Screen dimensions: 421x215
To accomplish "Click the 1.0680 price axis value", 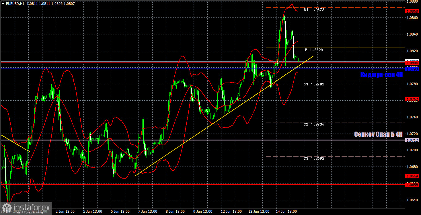I will point(412,167).
